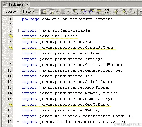This screenshot has width=142, height=127.
Task: Click Find Previous Occurrence icon
Action: point(84,11)
